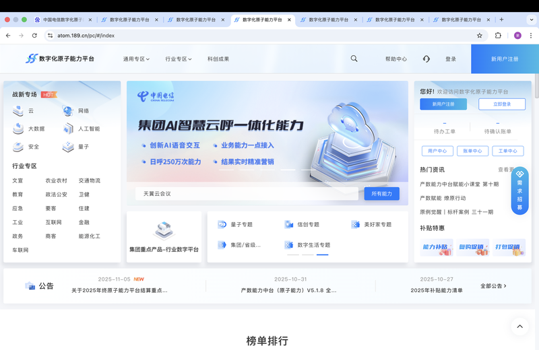Click the 立即登录 button

(x=502, y=104)
